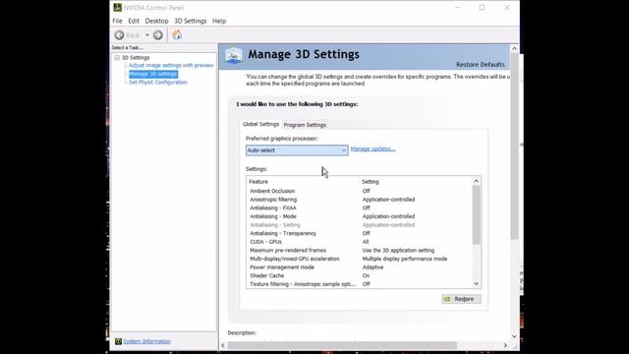Select Texture filtering Anisotropic sample row
Screen dimensions: 629x354
[361, 284]
